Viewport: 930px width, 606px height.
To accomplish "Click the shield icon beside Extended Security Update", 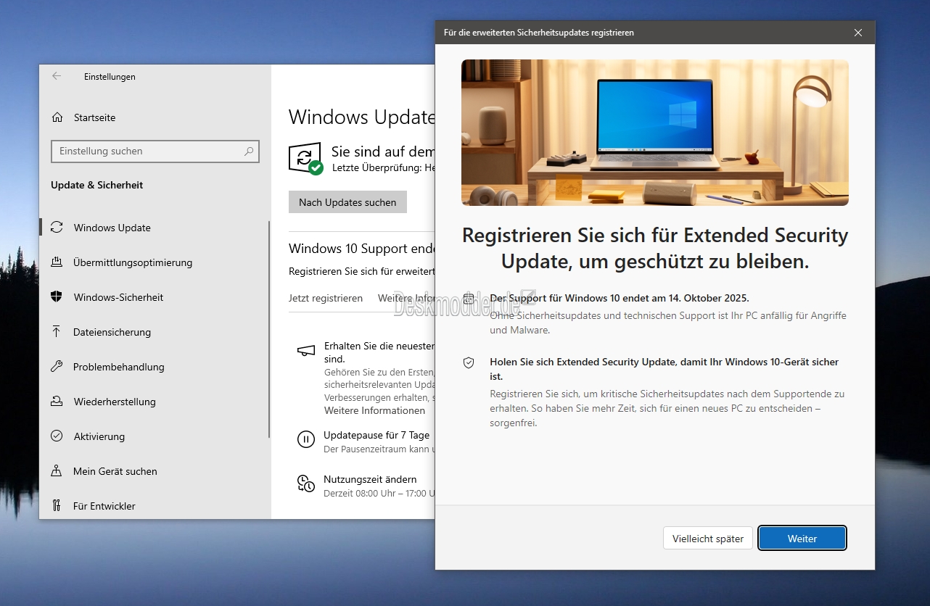I will click(469, 362).
